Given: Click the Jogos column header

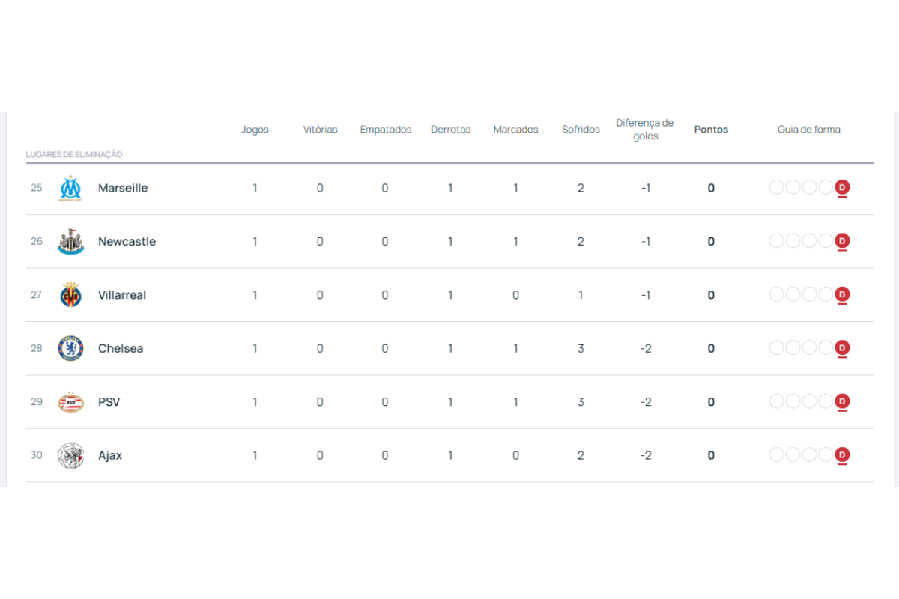Looking at the screenshot, I should coord(255,130).
